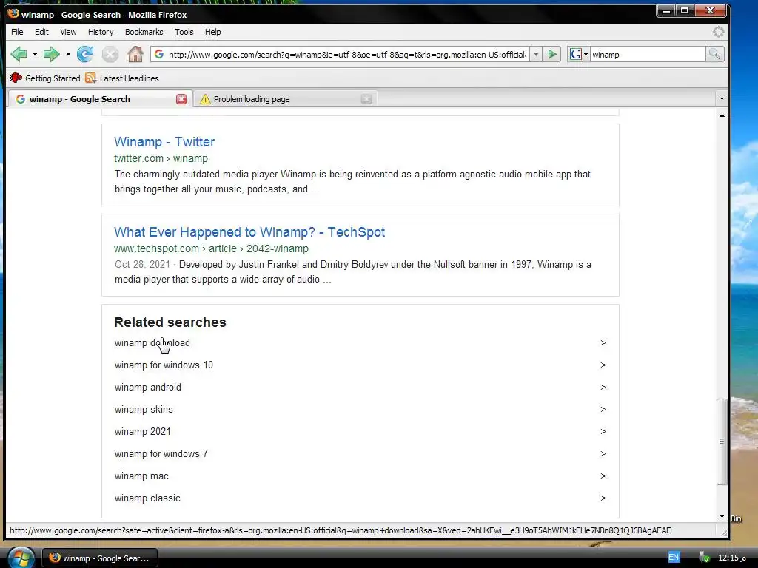Select related search winamp download
758x568 pixels.
click(x=152, y=343)
